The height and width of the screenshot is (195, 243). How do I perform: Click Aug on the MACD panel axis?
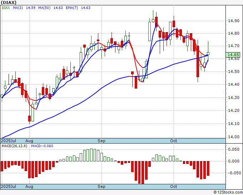pyautogui.click(x=29, y=186)
